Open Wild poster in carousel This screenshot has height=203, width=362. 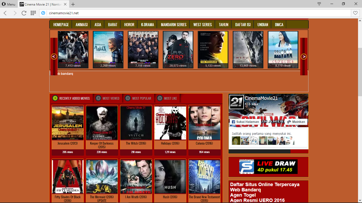point(108,50)
